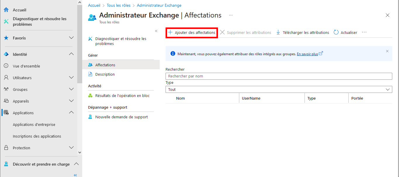The width and height of the screenshot is (399, 177).
Task: Open Protection via its lock icon
Action: 6,148
